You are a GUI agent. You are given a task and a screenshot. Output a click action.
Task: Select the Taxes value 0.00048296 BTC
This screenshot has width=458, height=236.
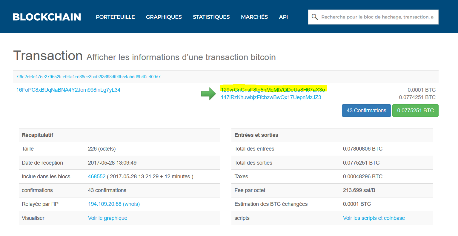click(x=362, y=177)
